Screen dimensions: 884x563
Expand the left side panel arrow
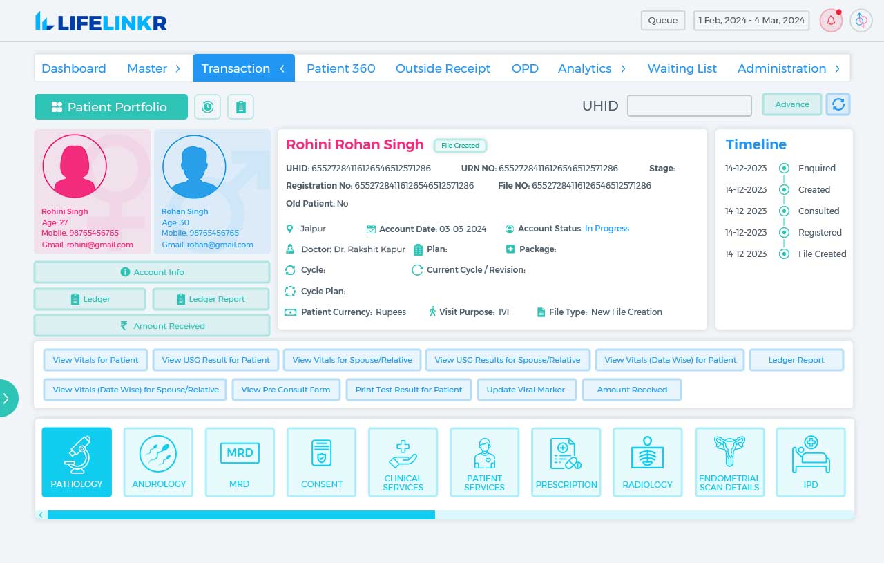(x=7, y=398)
